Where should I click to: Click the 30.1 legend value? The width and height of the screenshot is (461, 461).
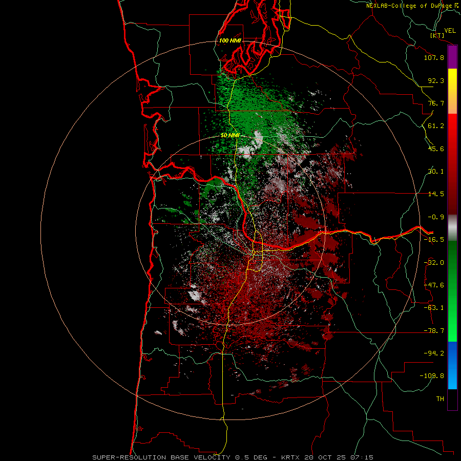[x=436, y=171]
